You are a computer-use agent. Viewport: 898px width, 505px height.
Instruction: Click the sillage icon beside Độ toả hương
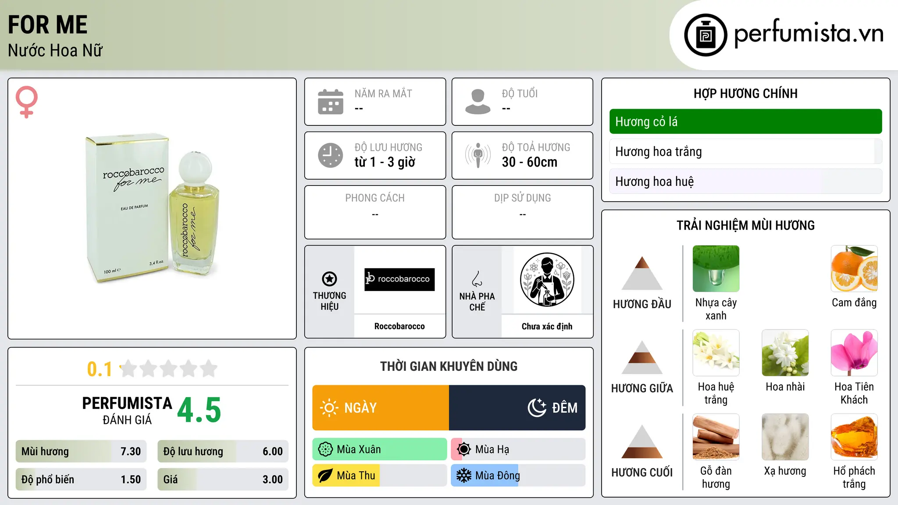(x=478, y=155)
